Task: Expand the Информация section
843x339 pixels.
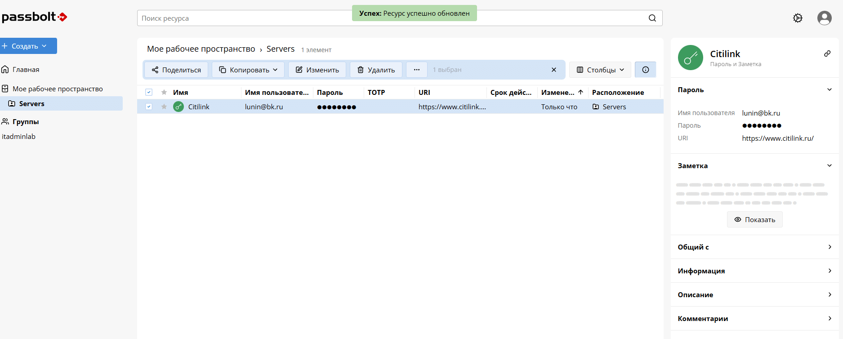Action: pyautogui.click(x=755, y=271)
